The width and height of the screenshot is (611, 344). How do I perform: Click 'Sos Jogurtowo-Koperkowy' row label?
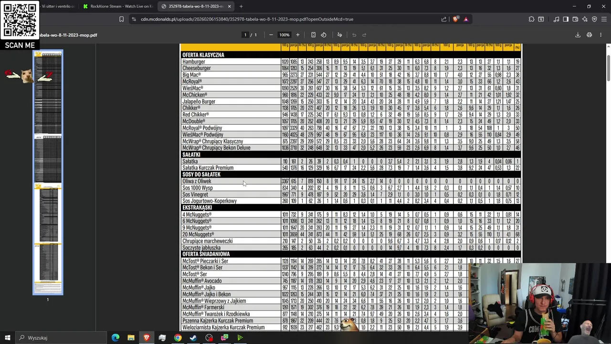click(210, 201)
